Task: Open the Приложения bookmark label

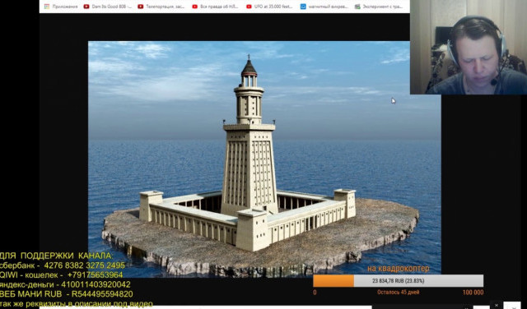Action: click(65, 7)
